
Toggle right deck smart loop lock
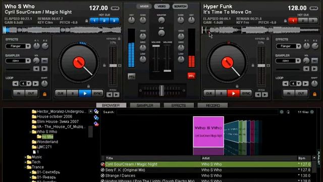[314, 94]
